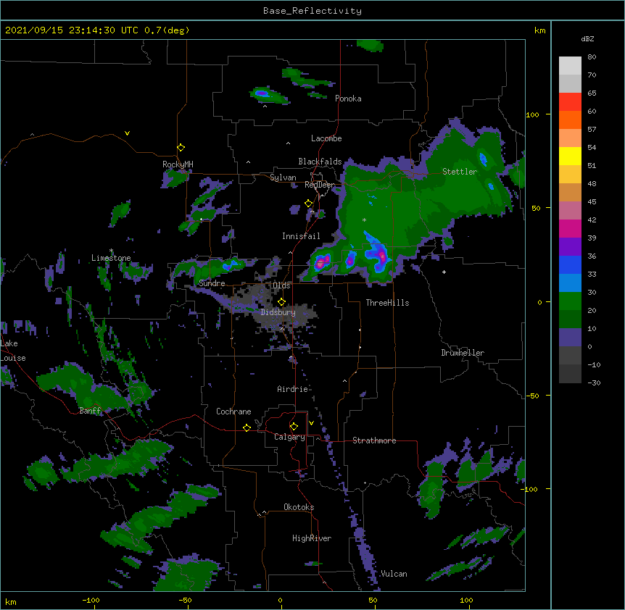Click the Sundre town label
Image resolution: width=625 pixels, height=610 pixels.
click(x=212, y=283)
